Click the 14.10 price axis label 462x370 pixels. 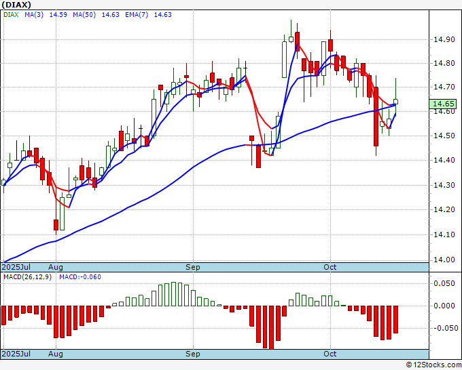pos(444,234)
